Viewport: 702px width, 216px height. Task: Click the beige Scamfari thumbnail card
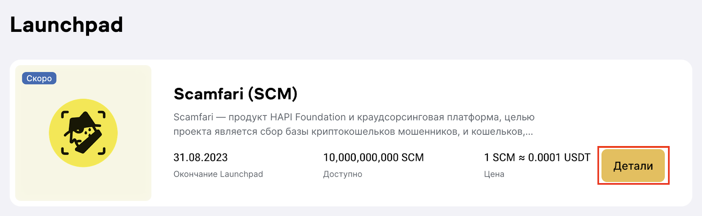click(83, 133)
